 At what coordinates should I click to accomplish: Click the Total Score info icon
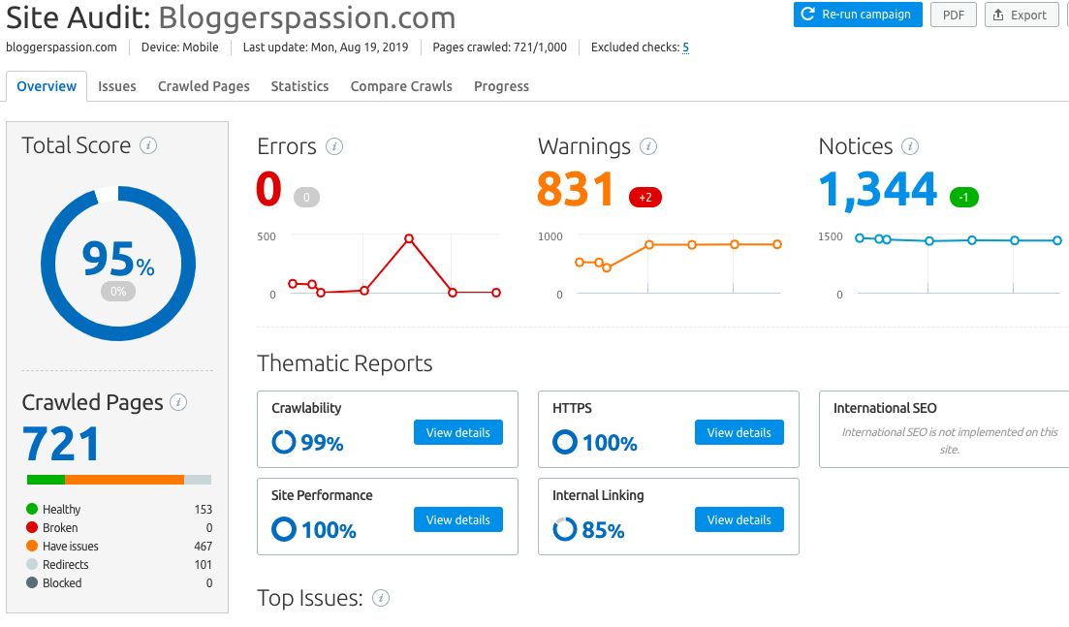pyautogui.click(x=148, y=145)
